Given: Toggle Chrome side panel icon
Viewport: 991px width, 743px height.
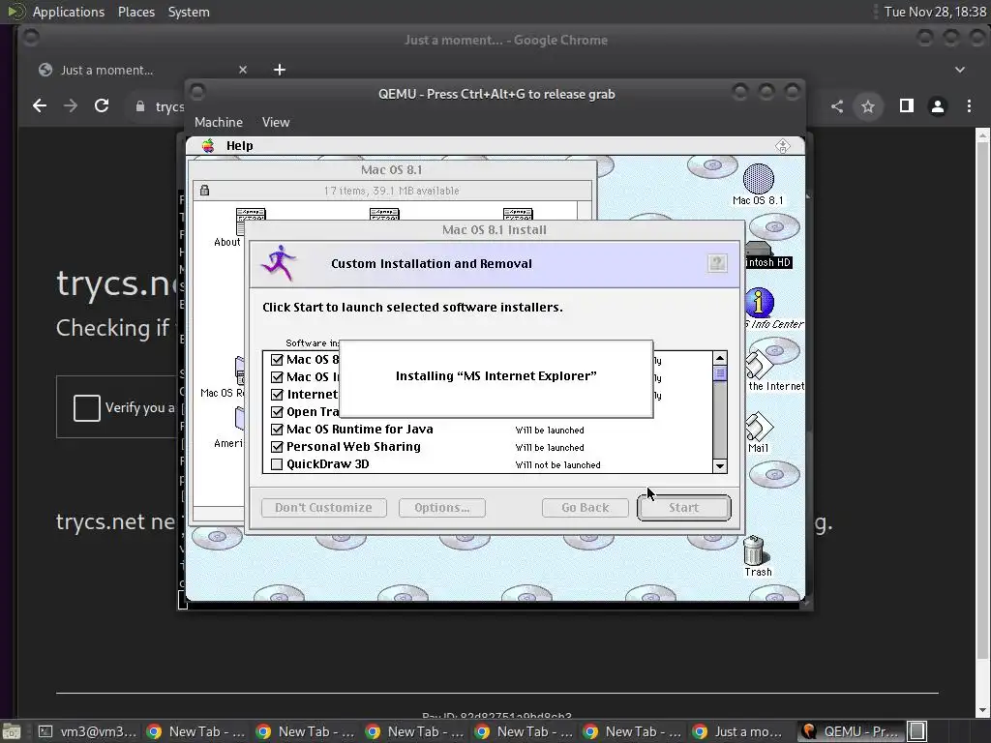Looking at the screenshot, I should (906, 106).
